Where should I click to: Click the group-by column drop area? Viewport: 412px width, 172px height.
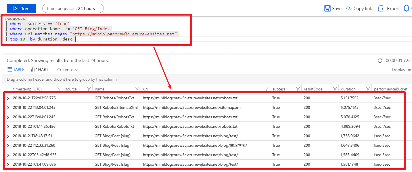pos(62,79)
